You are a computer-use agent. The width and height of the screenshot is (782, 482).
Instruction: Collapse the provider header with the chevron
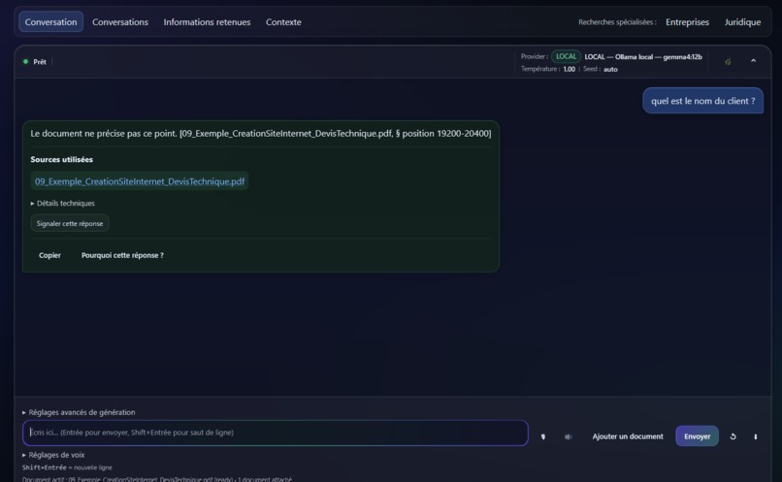click(x=754, y=61)
